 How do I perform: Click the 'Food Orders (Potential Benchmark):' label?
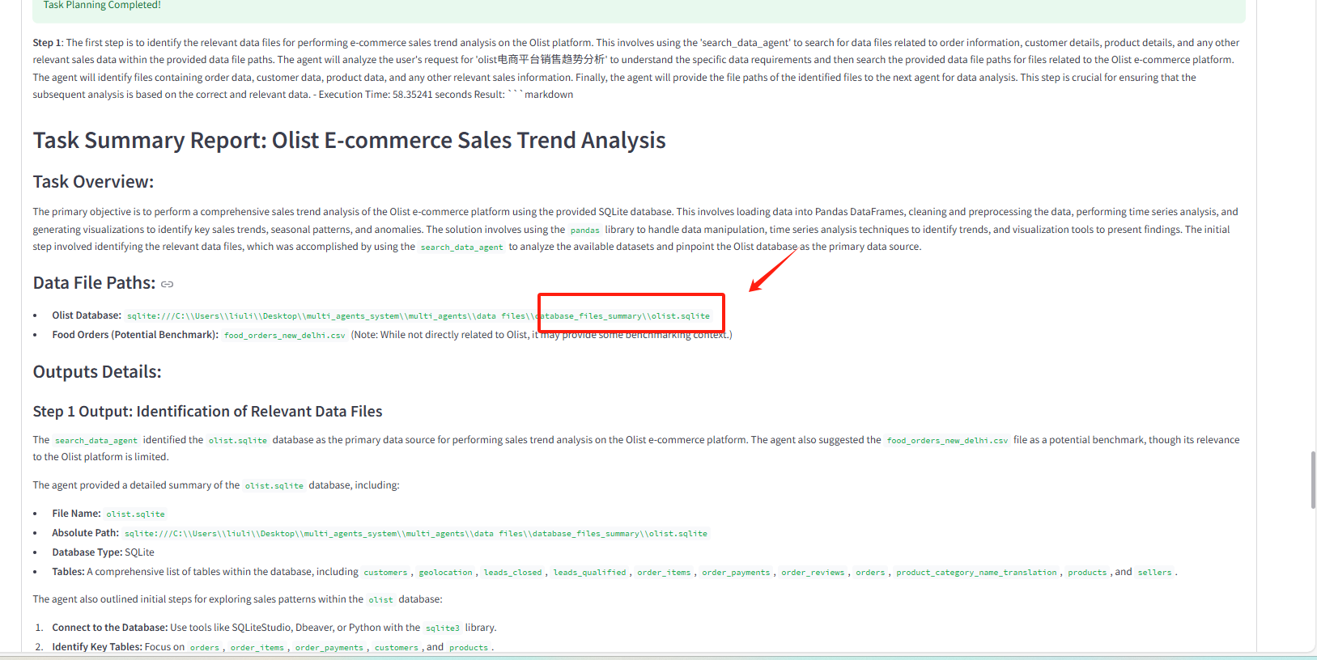click(x=135, y=335)
